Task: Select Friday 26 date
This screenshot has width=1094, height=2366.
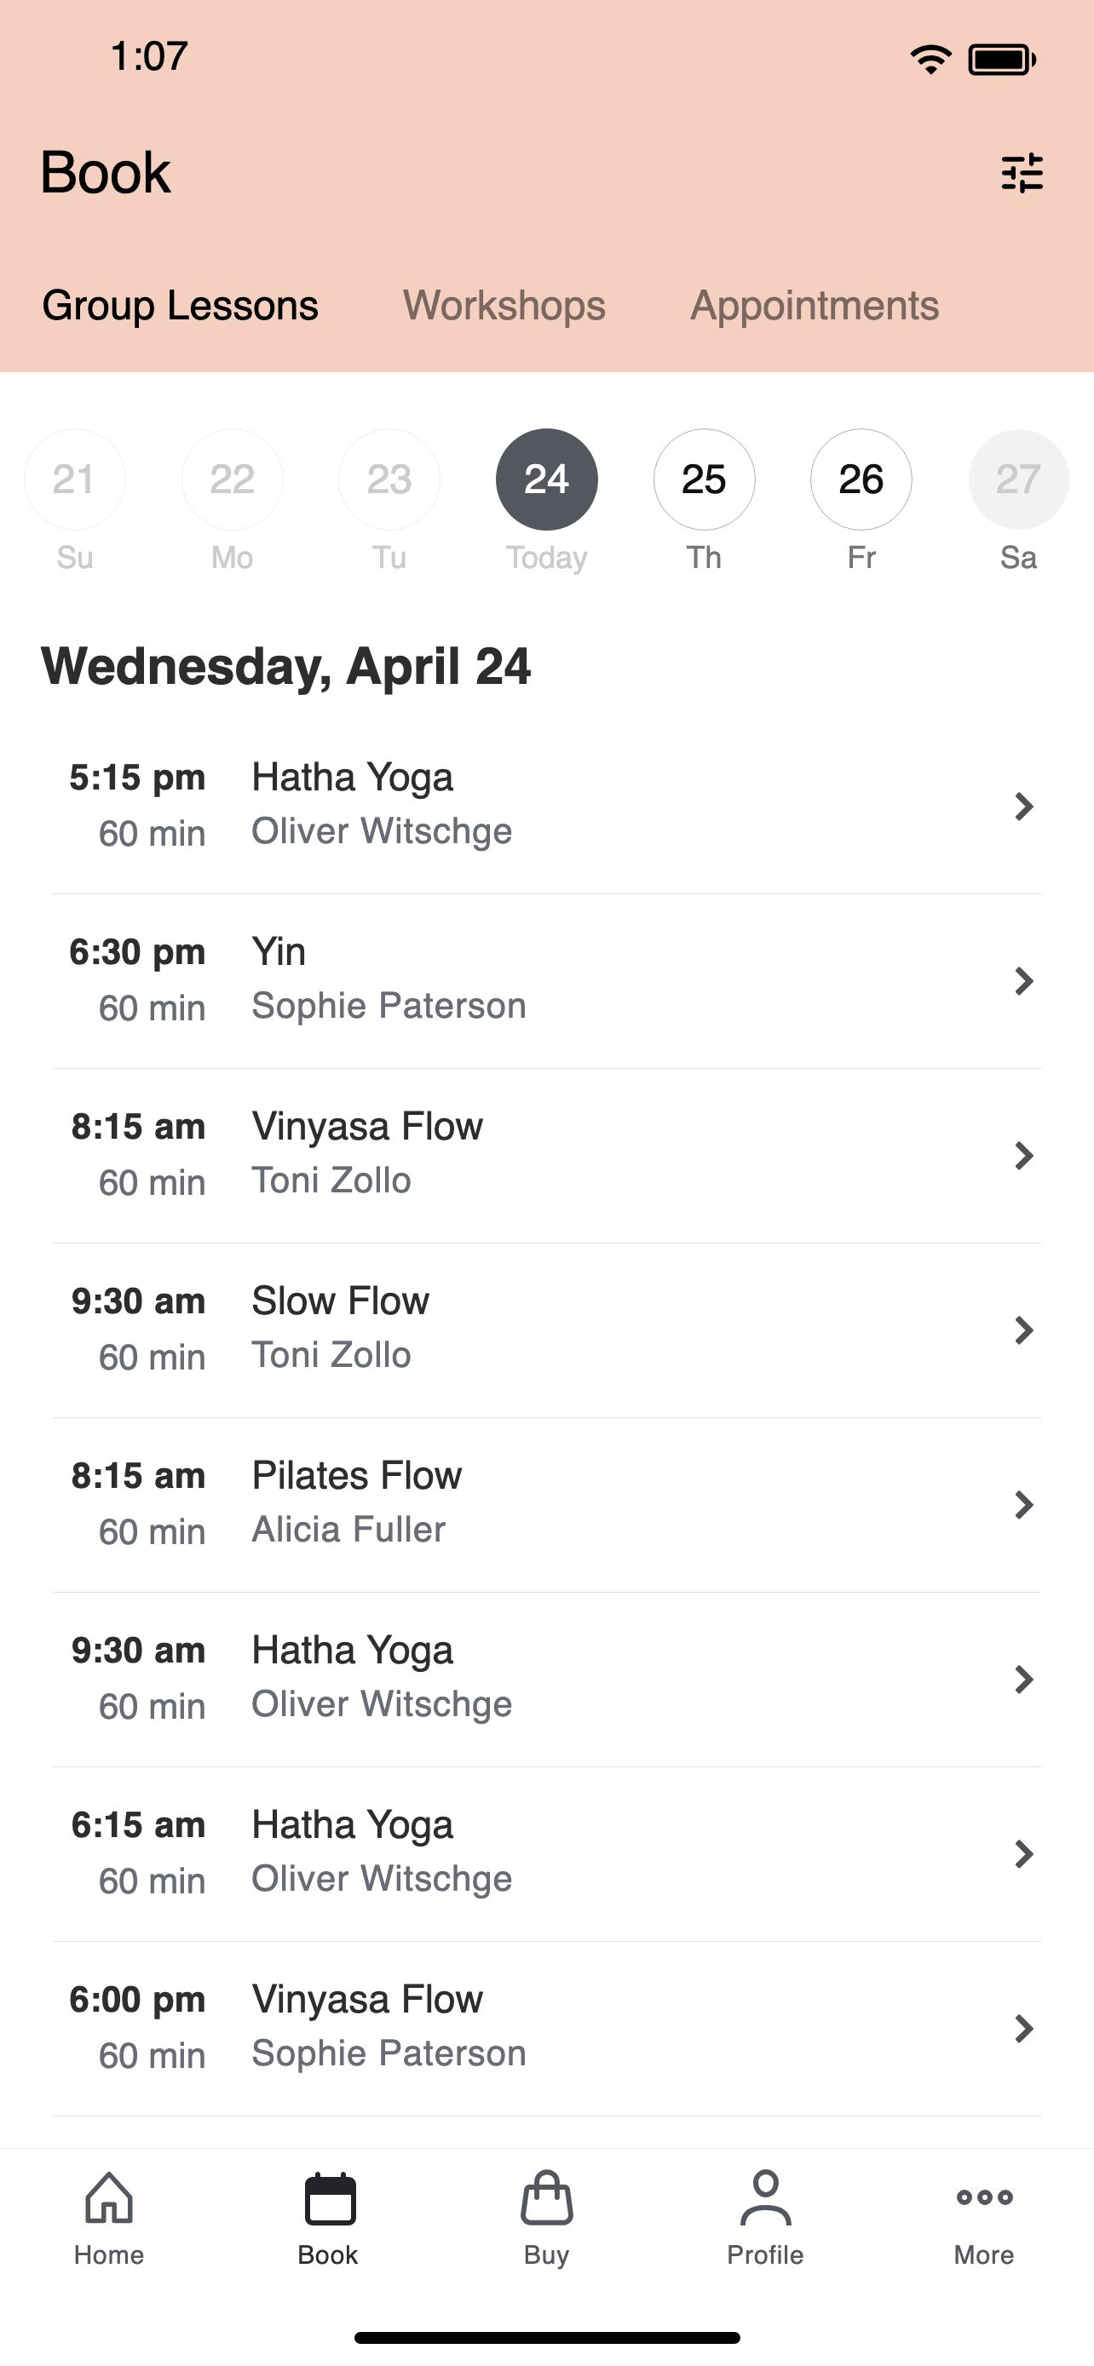Action: 861,480
